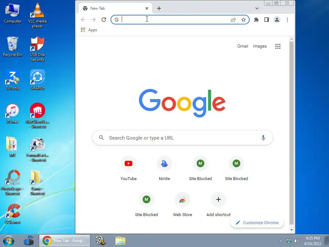Viewport: 329px width, 247px height.
Task: Click the share icon in the address bar
Action: point(233,20)
